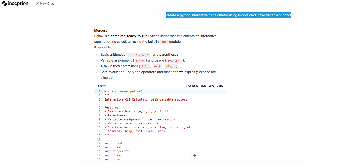Click the 'import re' code line
The height and width of the screenshot is (166, 354).
click(112, 159)
